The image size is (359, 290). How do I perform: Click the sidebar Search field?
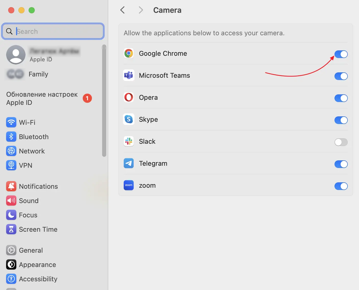coord(56,31)
